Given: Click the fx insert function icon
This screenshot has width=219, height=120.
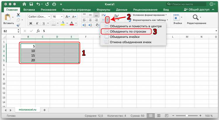Looking at the screenshot, I should 38,31.
